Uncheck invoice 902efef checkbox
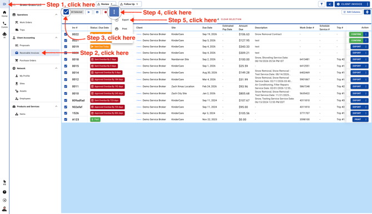This screenshot has width=372, height=214. (66, 107)
